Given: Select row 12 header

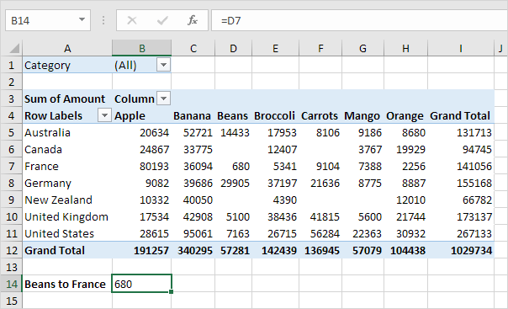Looking at the screenshot, I should point(11,250).
